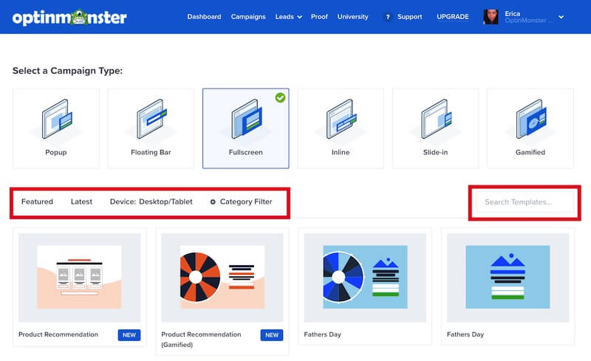Screen dimensions: 591x361
Task: Open the Dashboard menu item
Action: [x=204, y=16]
